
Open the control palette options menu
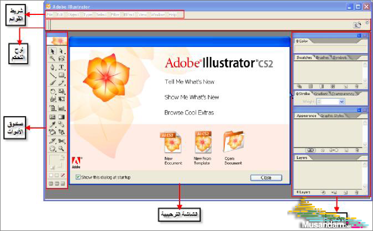point(367,22)
